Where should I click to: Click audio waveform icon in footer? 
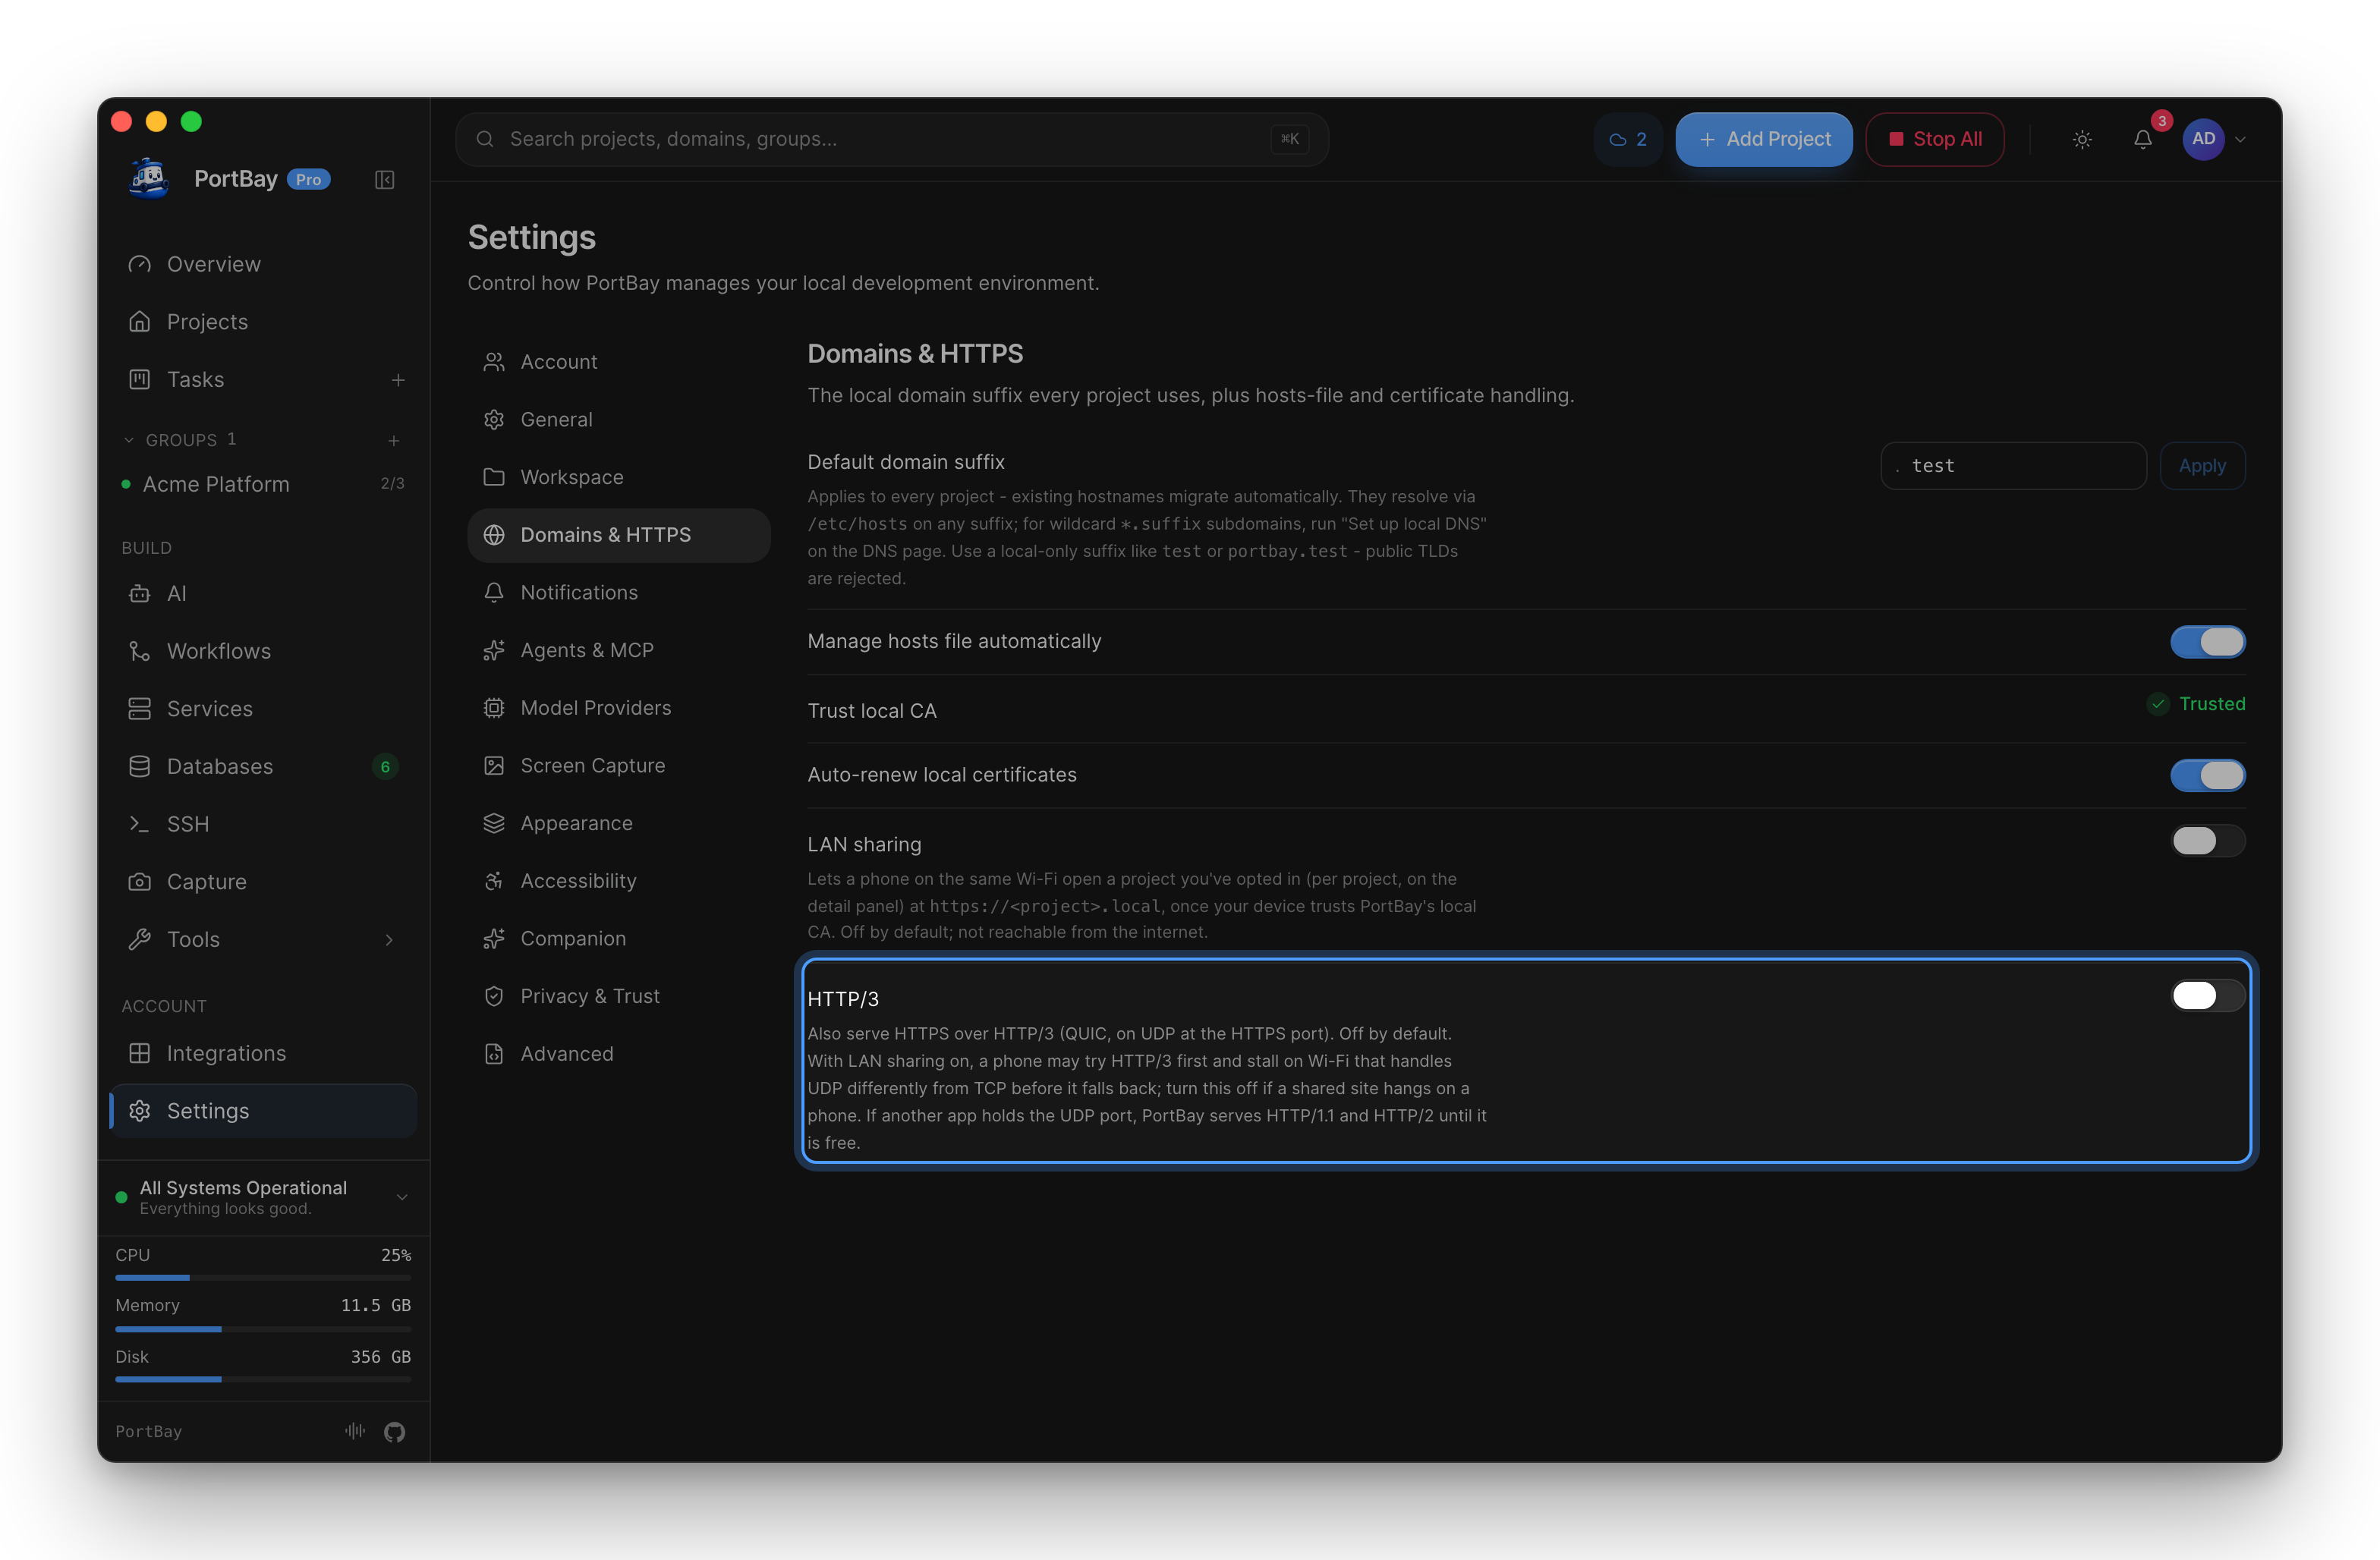(x=355, y=1432)
